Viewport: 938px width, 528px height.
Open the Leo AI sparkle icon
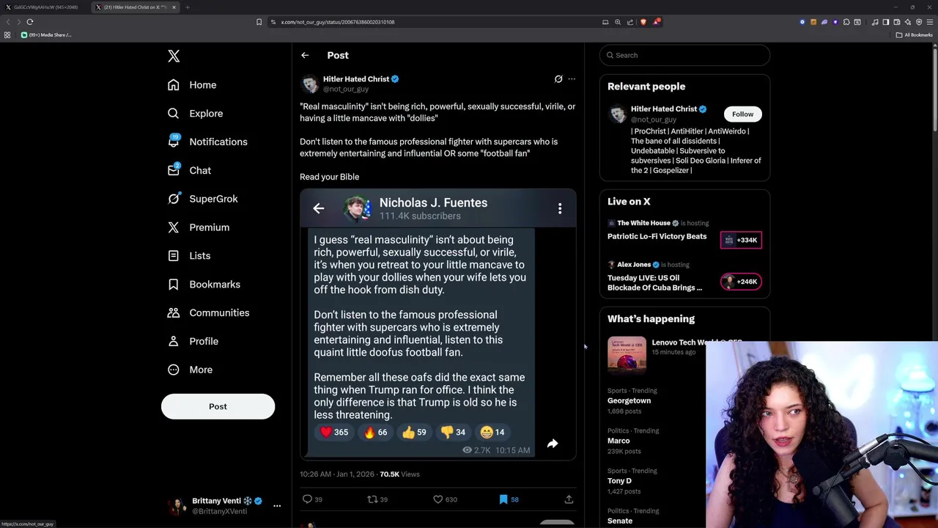[x=908, y=22]
